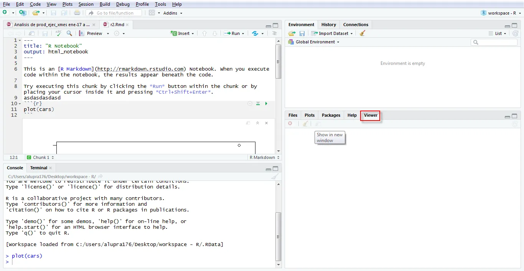Click the Preview button
This screenshot has height=271, width=524.
point(94,33)
